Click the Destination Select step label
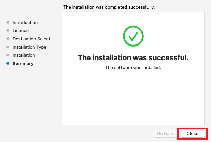Viewport: 211px width, 142px height. pos(31,39)
